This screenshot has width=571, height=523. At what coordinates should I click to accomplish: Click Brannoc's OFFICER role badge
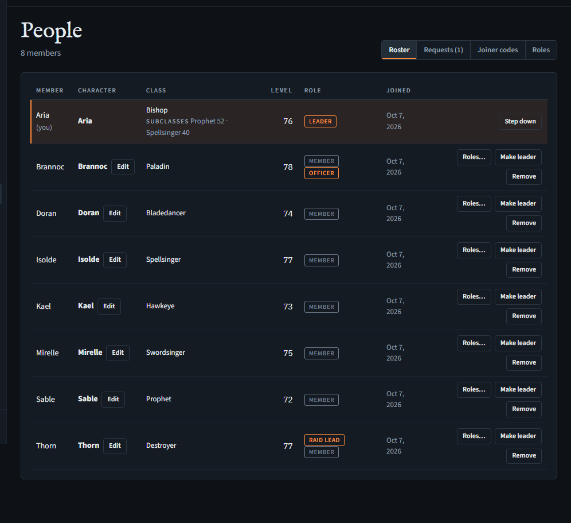click(x=321, y=173)
